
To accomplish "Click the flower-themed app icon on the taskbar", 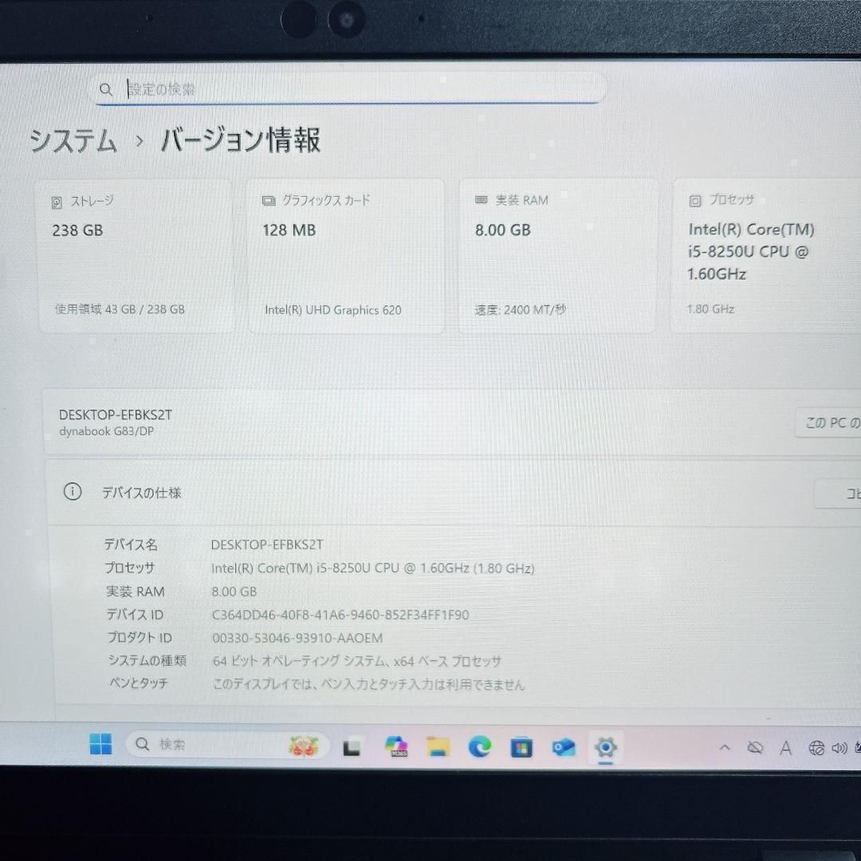I will [x=305, y=746].
